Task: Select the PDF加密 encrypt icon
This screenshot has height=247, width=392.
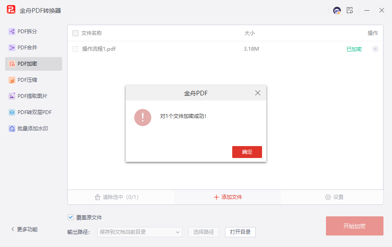Action: pyautogui.click(x=12, y=64)
